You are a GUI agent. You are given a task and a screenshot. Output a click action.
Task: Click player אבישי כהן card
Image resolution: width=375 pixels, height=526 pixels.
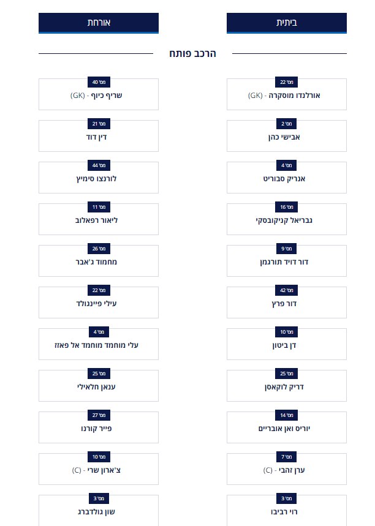[286, 137]
